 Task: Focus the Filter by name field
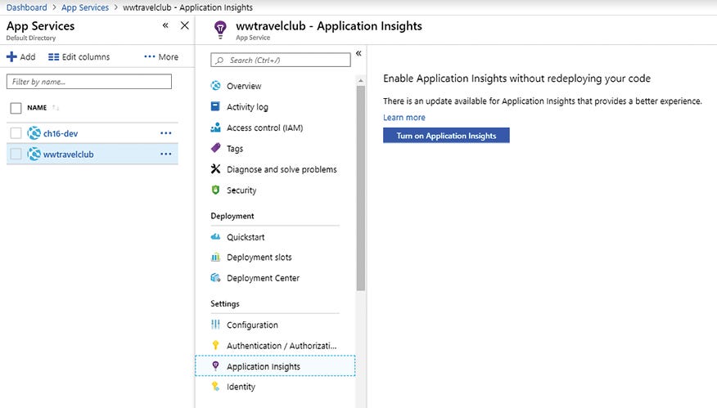point(89,82)
